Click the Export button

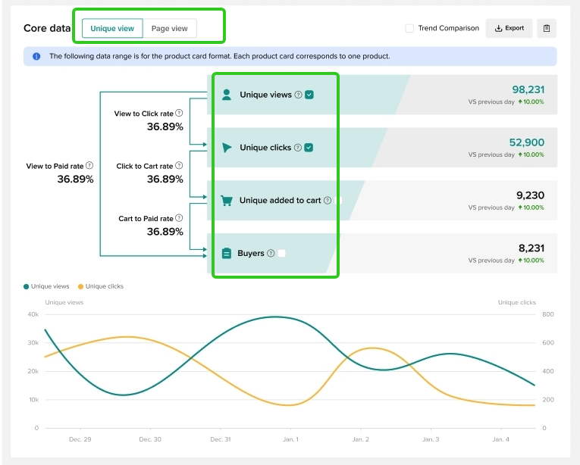(509, 29)
